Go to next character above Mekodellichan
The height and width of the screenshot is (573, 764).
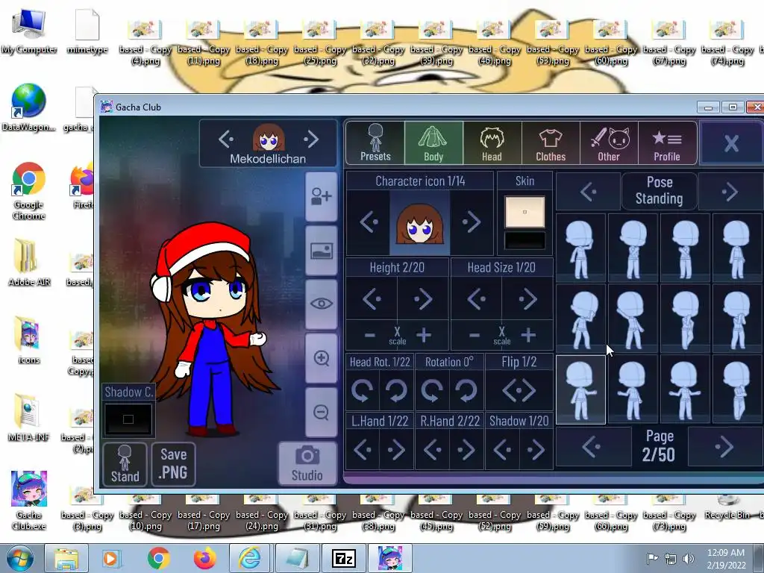coord(311,140)
